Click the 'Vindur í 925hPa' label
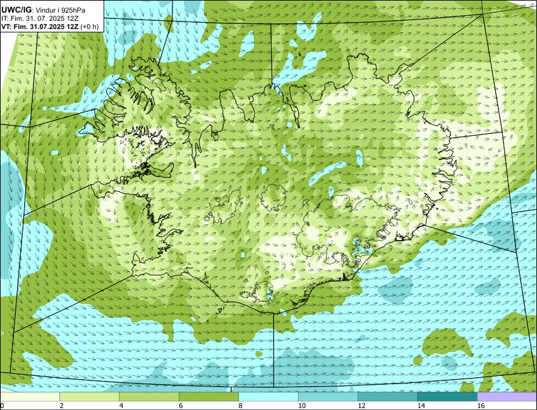The width and height of the screenshot is (537, 410). [x=61, y=11]
